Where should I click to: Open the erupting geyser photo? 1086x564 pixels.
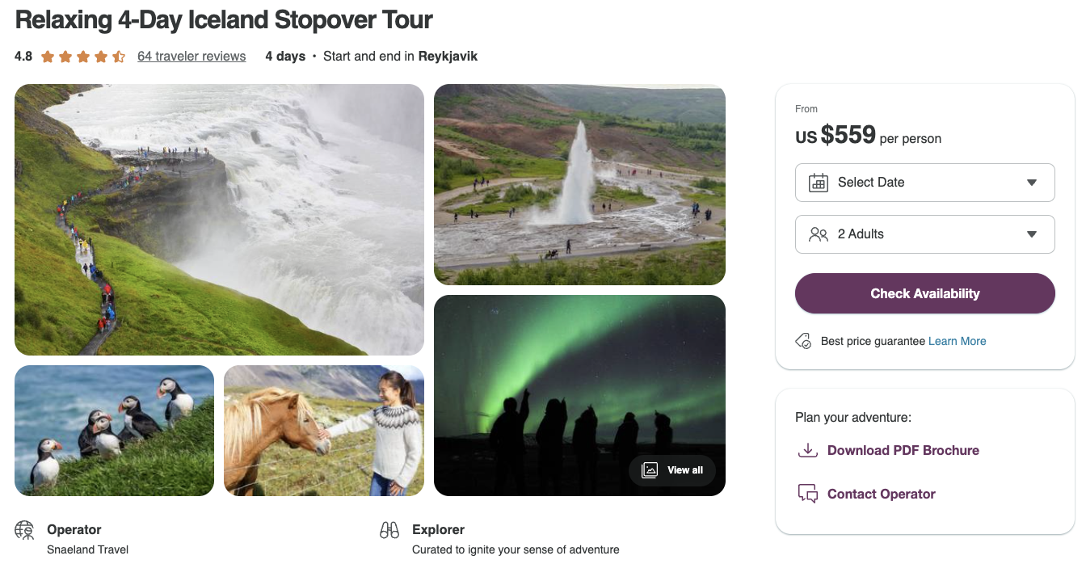point(579,184)
